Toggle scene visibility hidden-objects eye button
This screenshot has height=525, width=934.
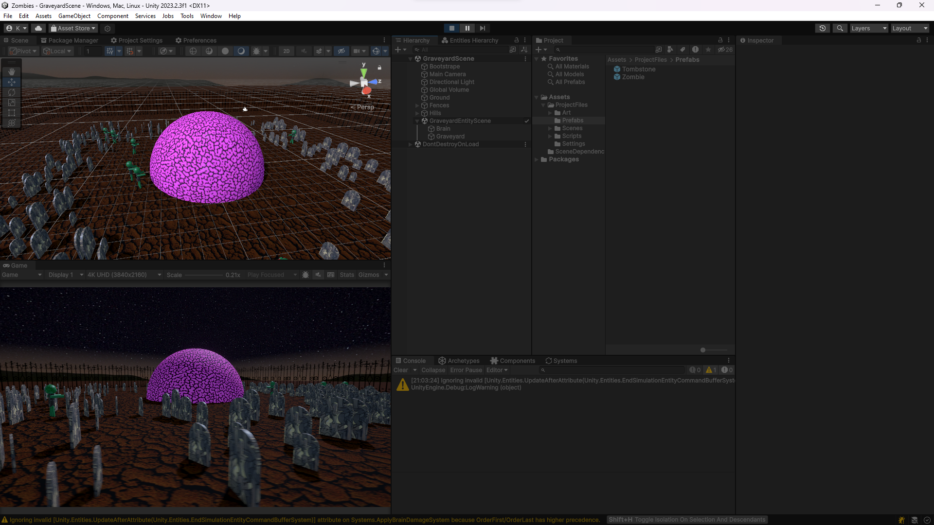[x=341, y=51]
